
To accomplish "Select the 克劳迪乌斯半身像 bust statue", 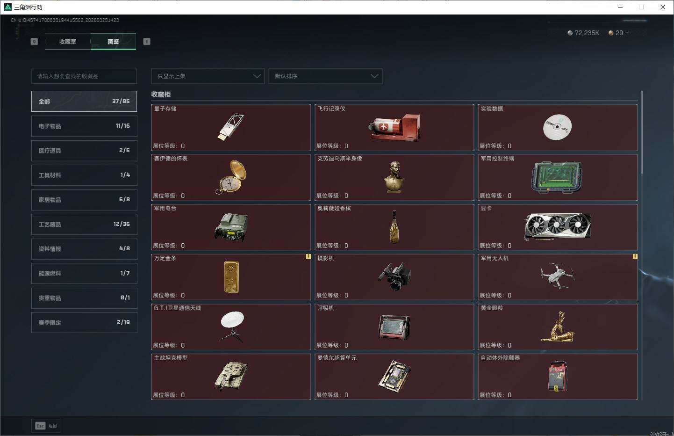I will coord(394,177).
